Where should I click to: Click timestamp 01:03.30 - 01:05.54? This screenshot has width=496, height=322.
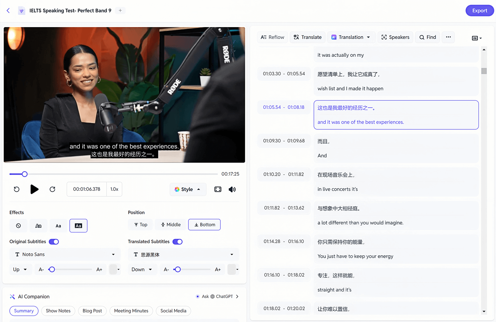[x=284, y=74]
